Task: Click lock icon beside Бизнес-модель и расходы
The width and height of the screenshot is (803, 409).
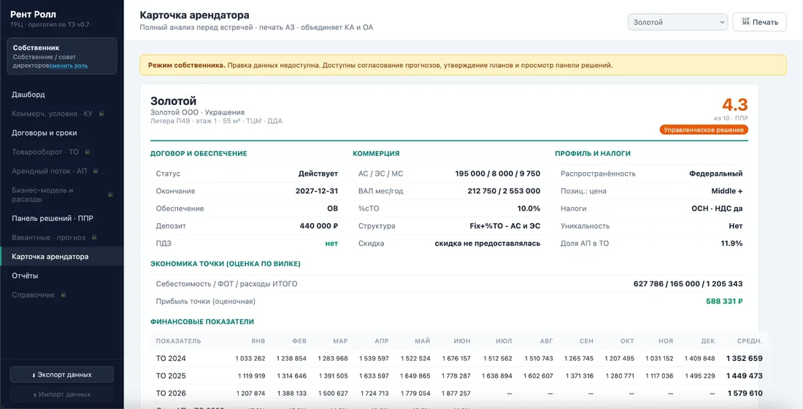Action: [110, 194]
